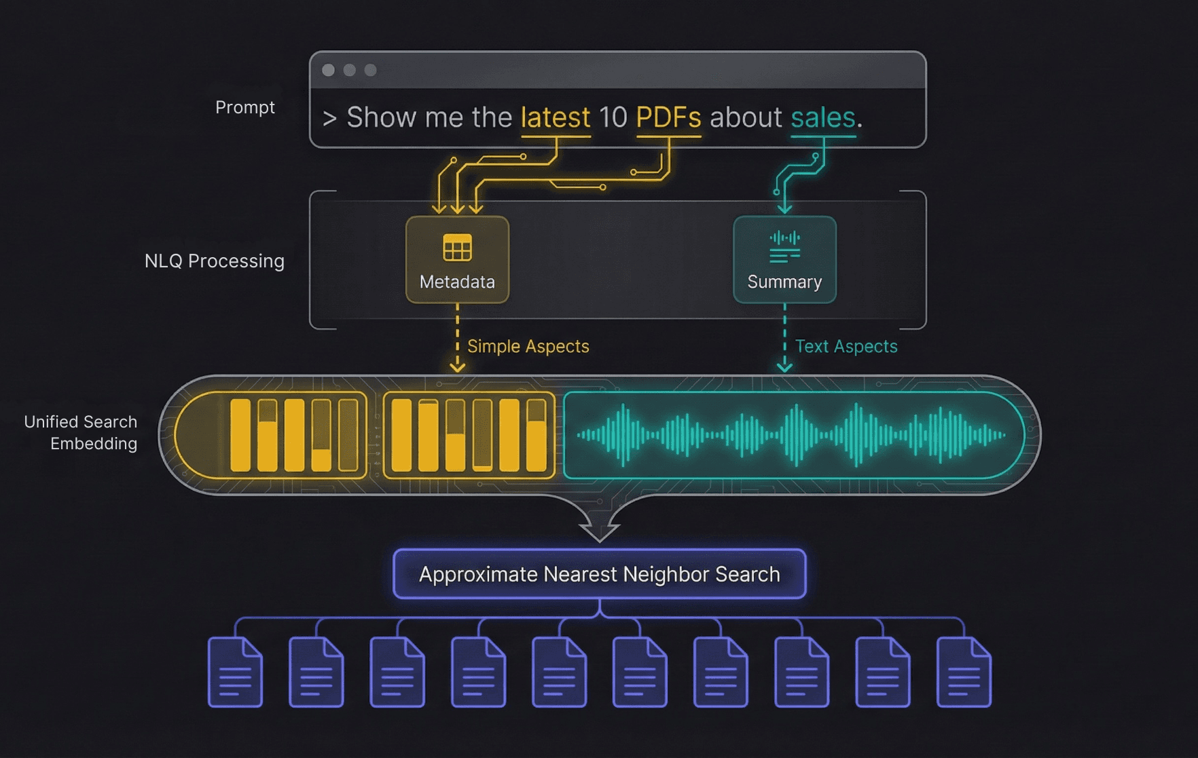Viewport: 1198px width, 758px height.
Task: Click the Metadata grid icon
Action: click(458, 248)
